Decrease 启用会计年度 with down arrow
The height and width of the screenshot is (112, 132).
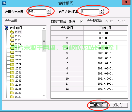click(49, 13)
